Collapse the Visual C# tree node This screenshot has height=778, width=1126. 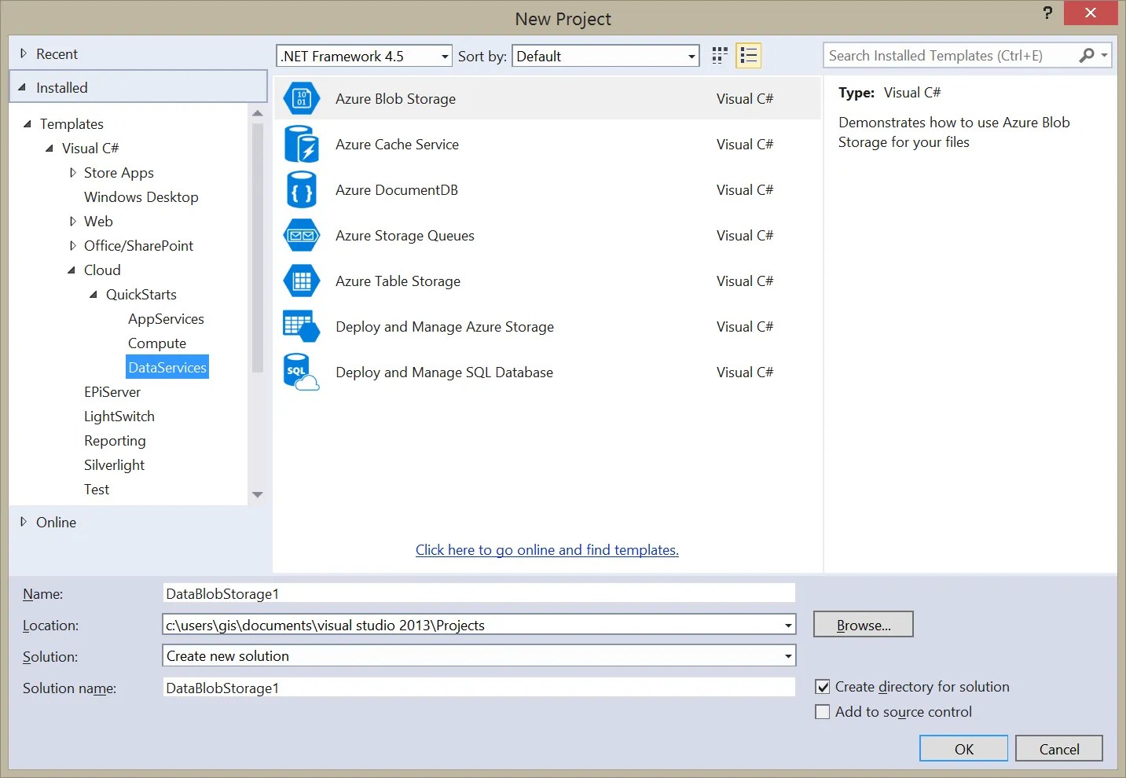50,149
